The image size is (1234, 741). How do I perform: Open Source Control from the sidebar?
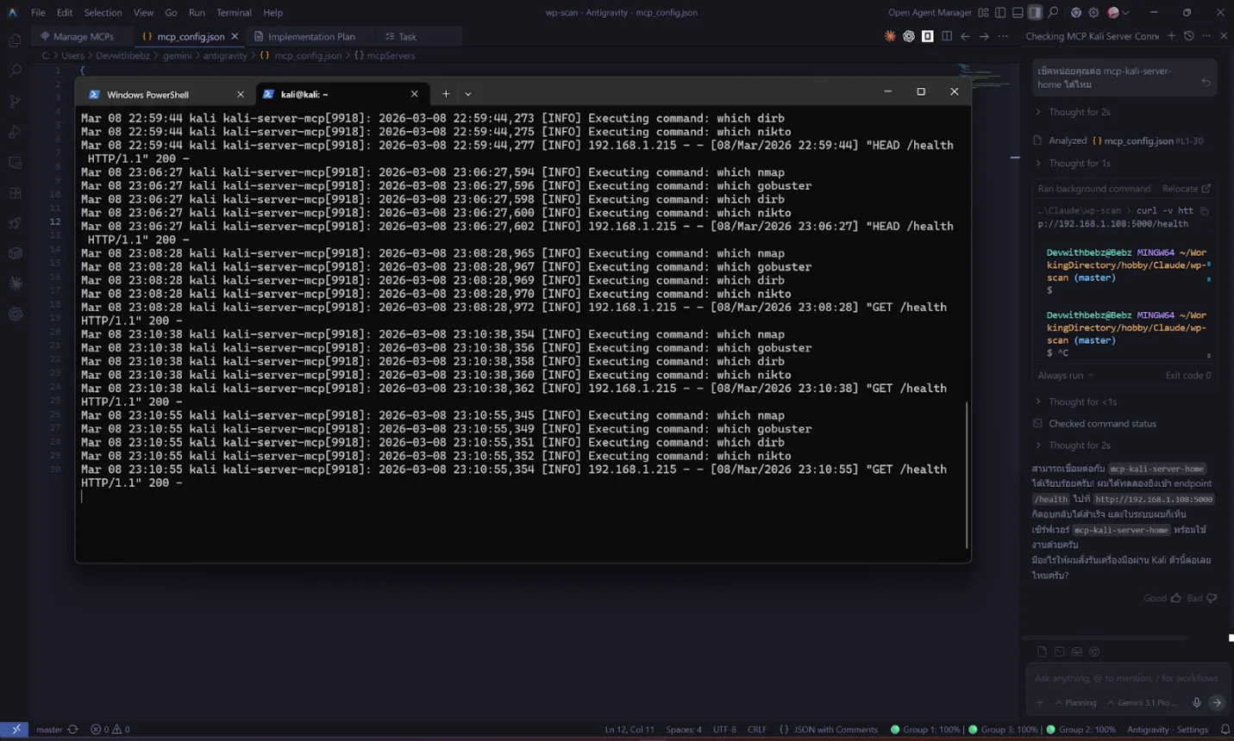click(16, 101)
